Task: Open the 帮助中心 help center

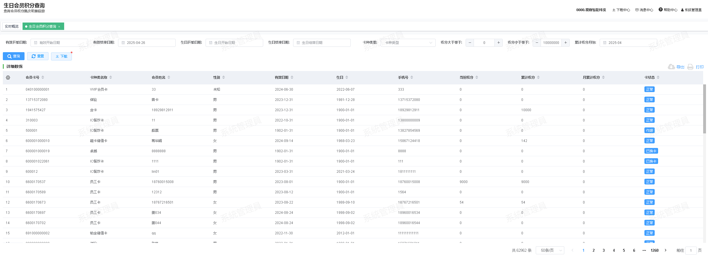Action: click(x=668, y=10)
